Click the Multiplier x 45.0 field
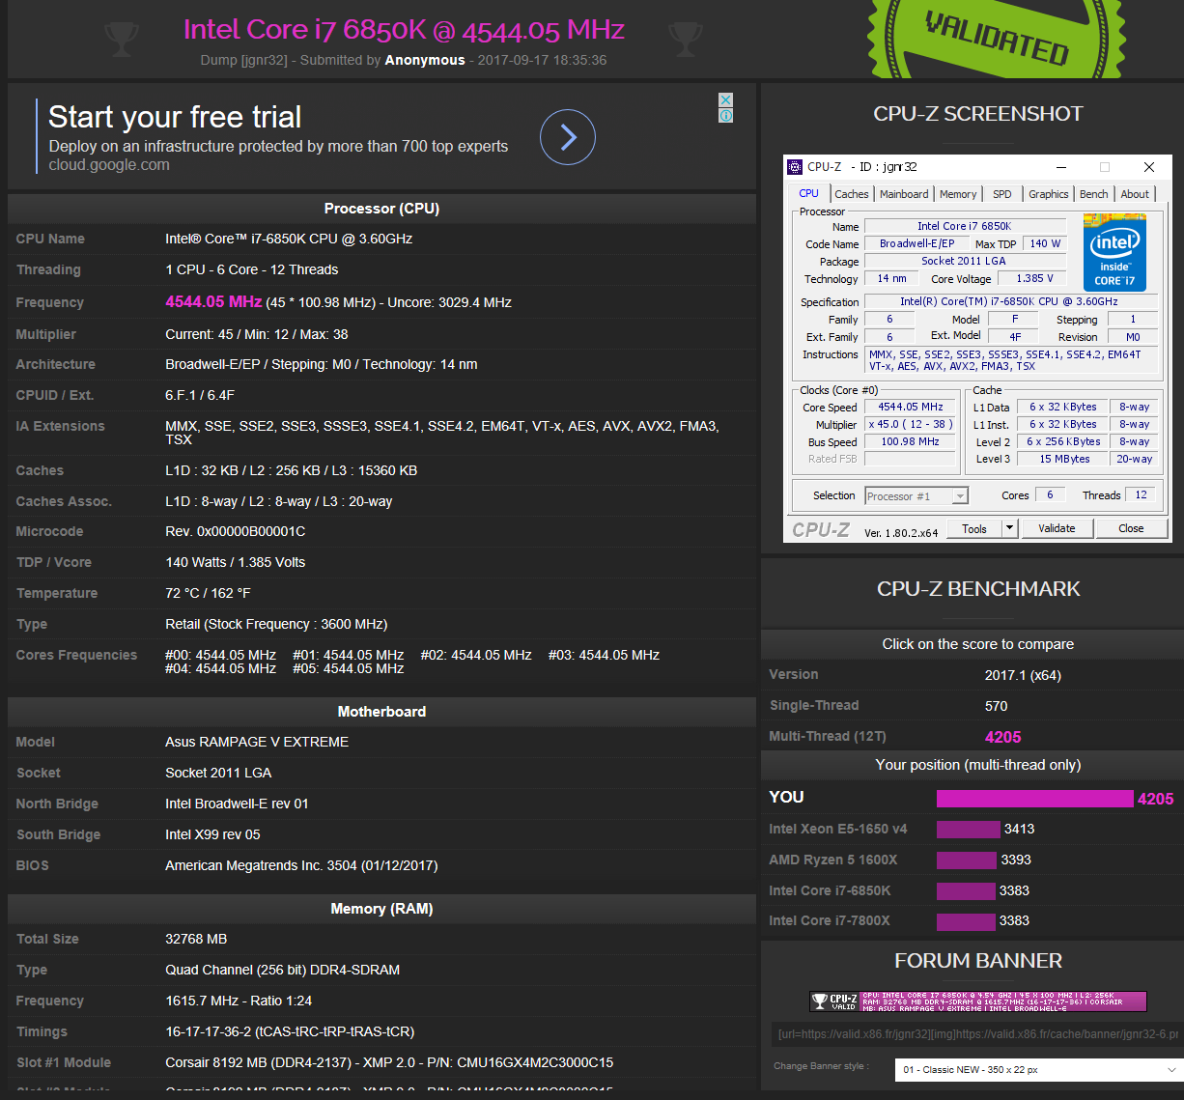This screenshot has width=1184, height=1100. point(911,424)
